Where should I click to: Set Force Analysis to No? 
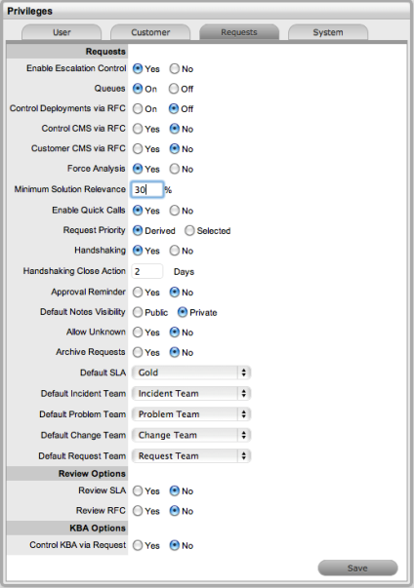[174, 169]
